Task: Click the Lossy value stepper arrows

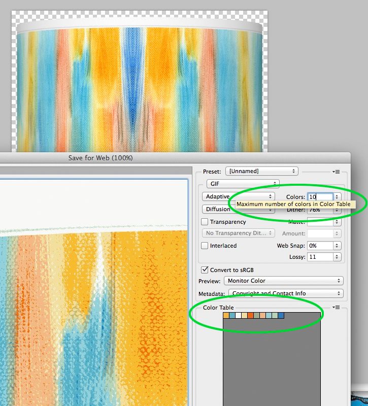Action: 337,257
